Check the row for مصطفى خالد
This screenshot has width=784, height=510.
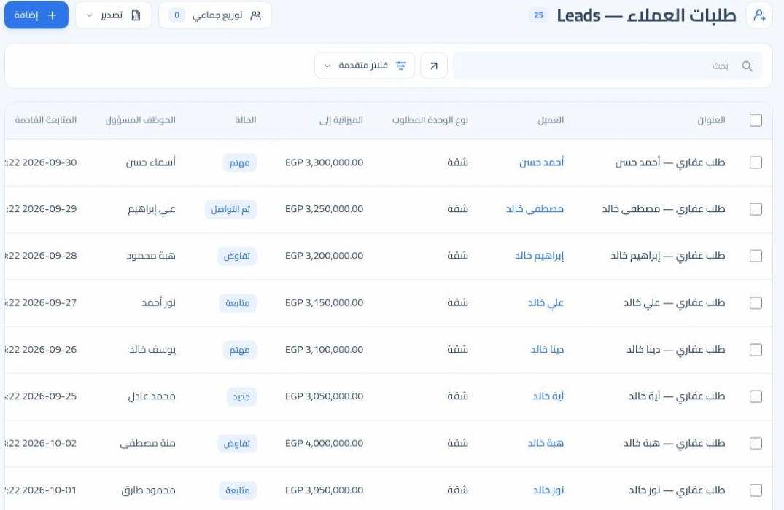pyautogui.click(x=756, y=209)
